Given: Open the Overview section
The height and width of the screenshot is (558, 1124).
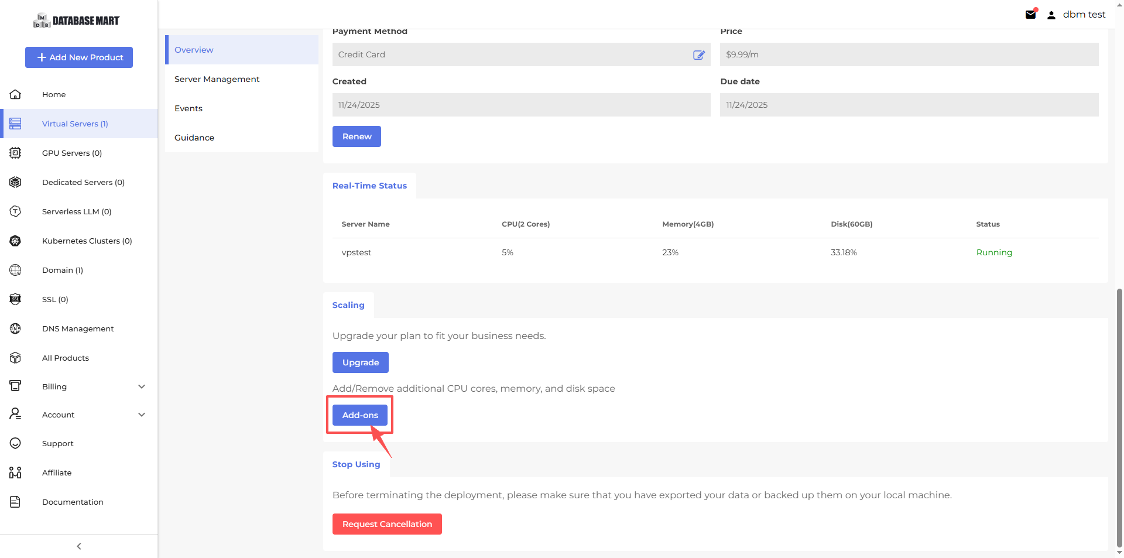Looking at the screenshot, I should (242, 50).
